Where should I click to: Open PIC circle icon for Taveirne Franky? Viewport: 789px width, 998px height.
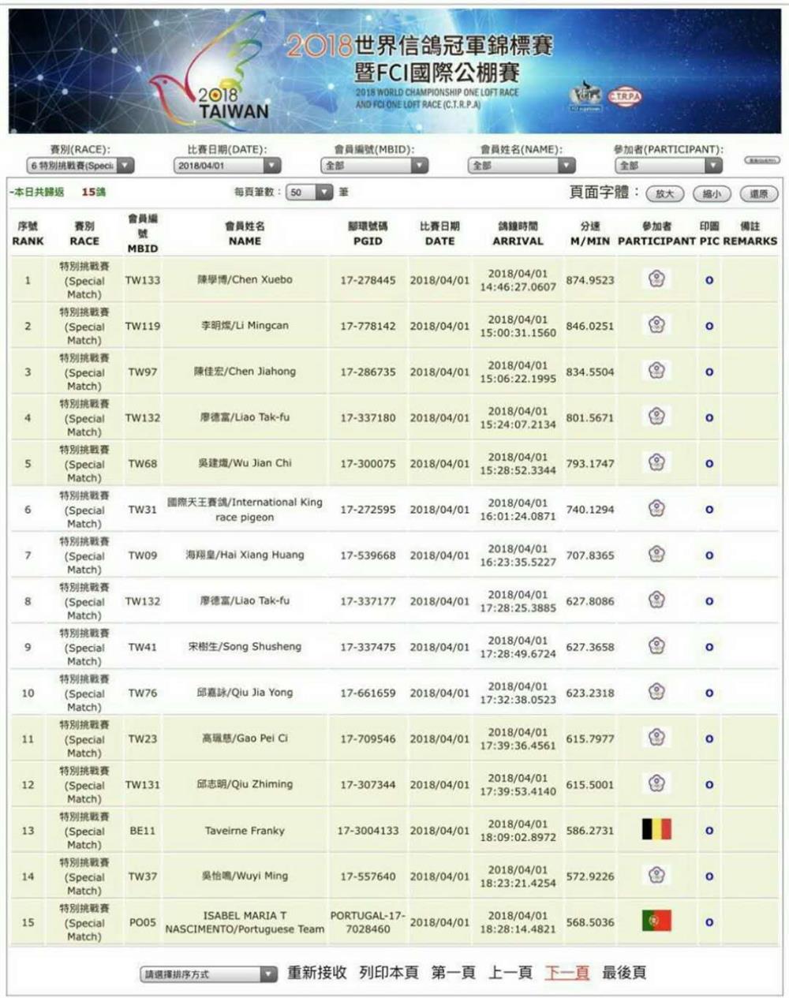point(709,831)
